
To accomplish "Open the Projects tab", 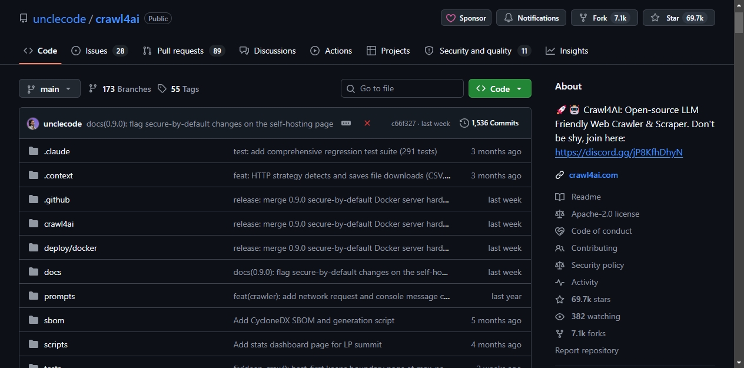I will click(388, 51).
